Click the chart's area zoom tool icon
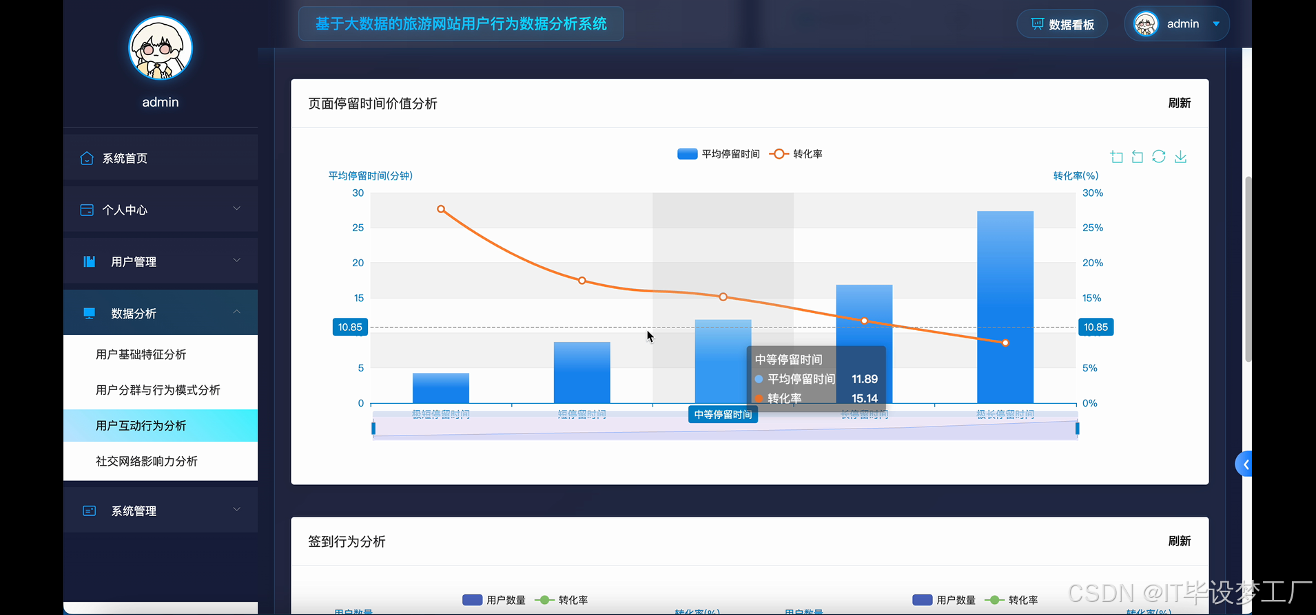 pos(1116,157)
